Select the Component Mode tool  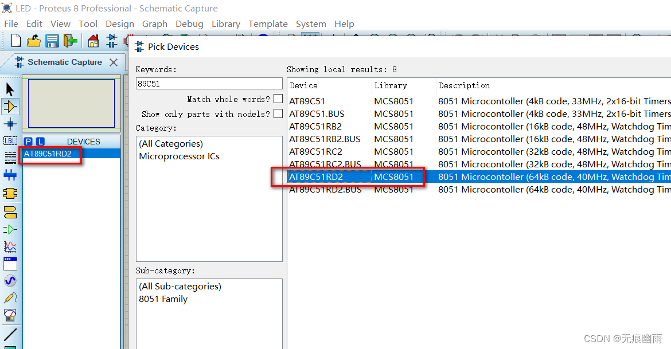(x=10, y=107)
